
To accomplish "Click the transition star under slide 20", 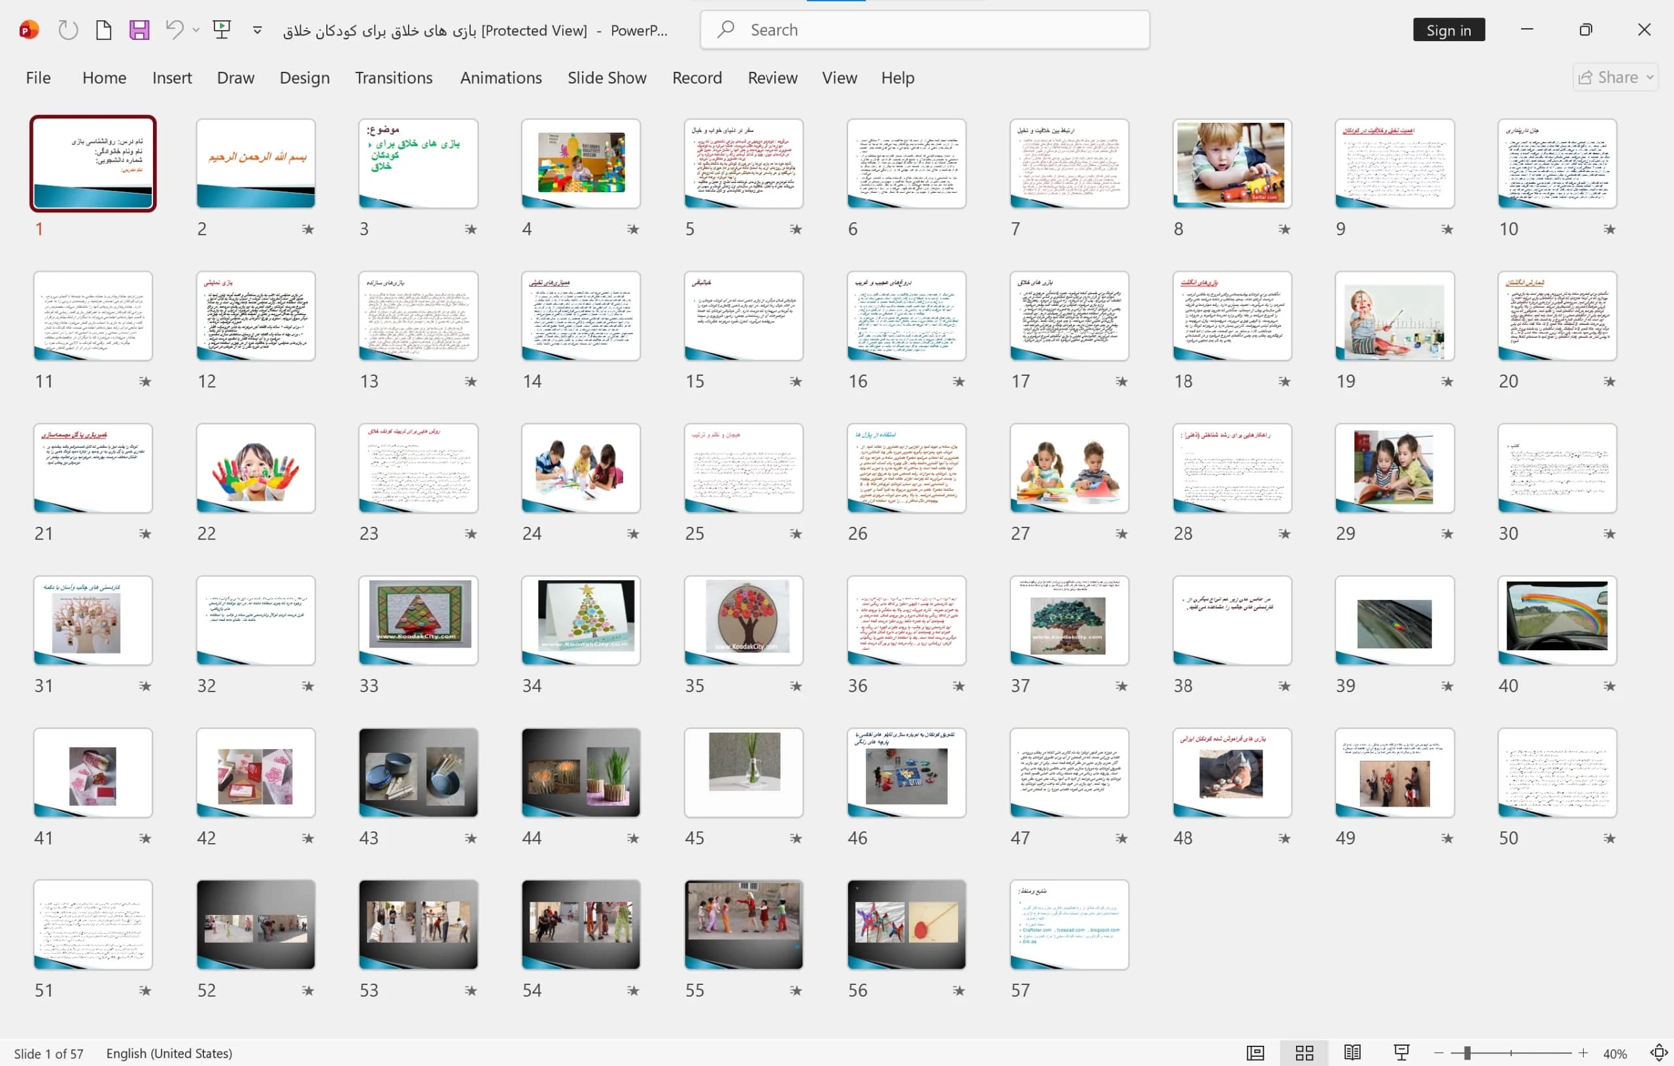I will pos(1609,382).
